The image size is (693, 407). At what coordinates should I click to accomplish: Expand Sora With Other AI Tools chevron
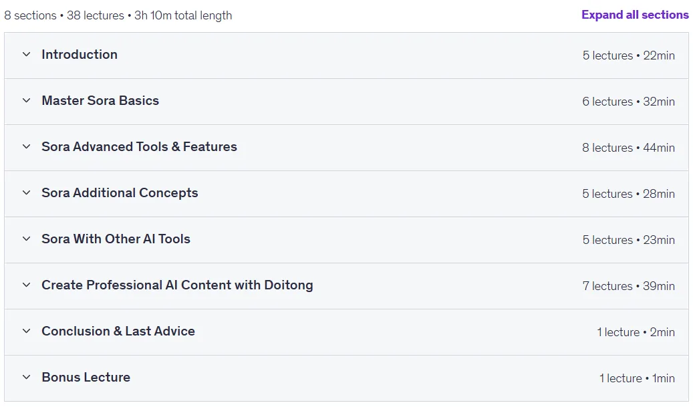[x=27, y=239]
